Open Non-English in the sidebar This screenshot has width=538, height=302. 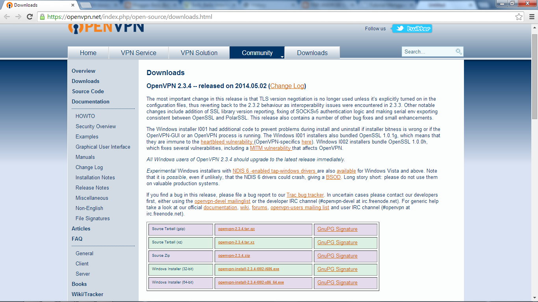(x=89, y=208)
